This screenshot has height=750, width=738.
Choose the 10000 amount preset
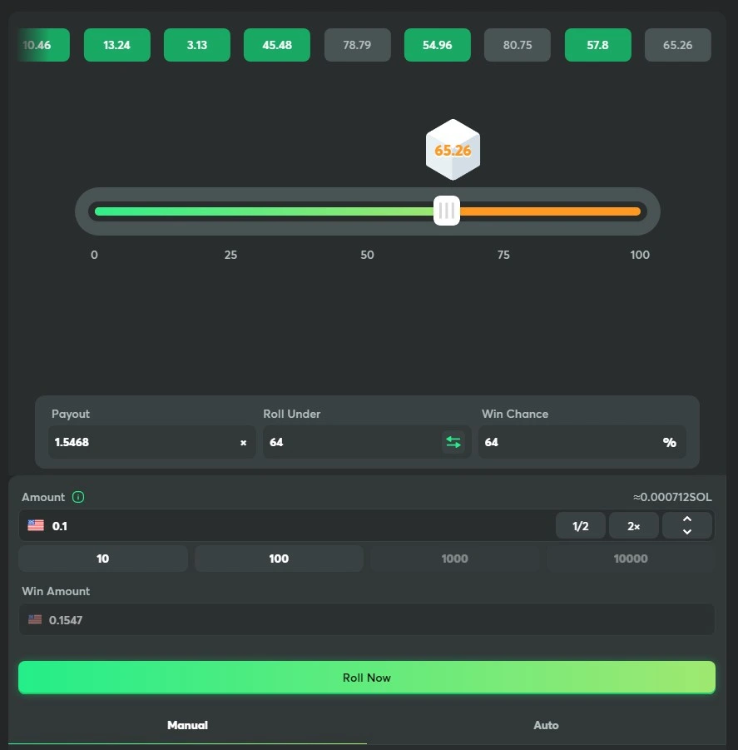coord(631,559)
